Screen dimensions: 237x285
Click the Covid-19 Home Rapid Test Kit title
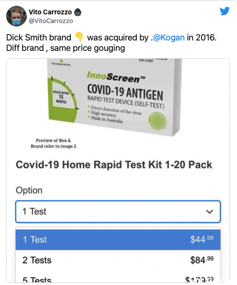[x=114, y=165]
